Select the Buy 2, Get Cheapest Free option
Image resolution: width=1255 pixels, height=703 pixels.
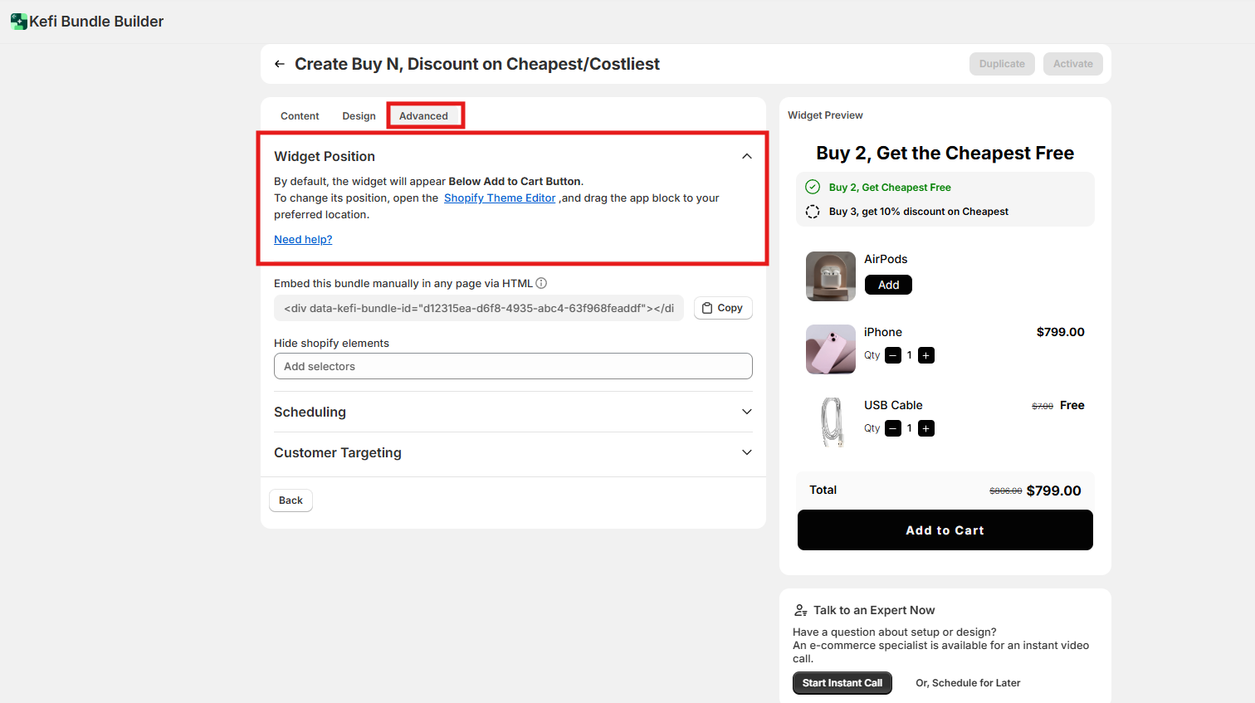[x=813, y=188]
